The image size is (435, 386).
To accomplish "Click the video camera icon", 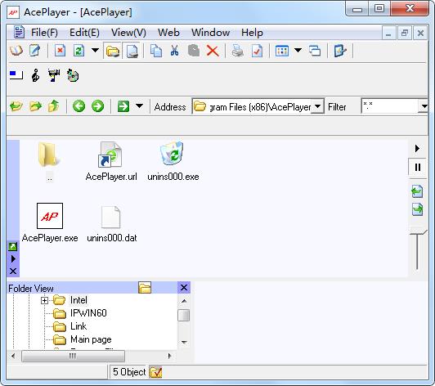I will tap(54, 75).
